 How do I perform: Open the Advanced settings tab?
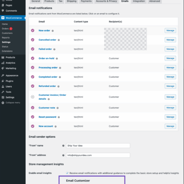(x=154, y=1)
